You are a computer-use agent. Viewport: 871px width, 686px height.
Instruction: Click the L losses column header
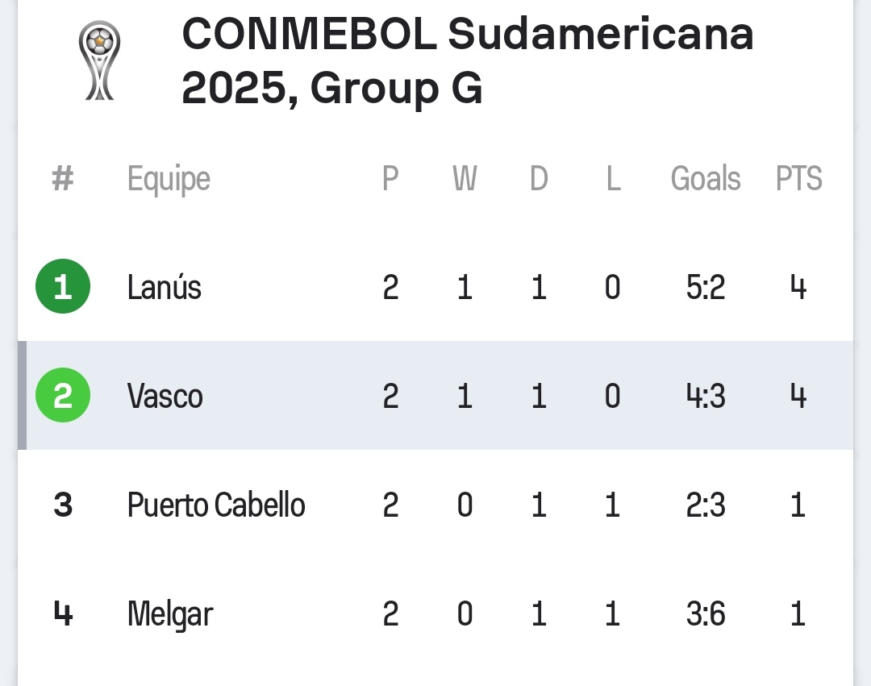[613, 178]
